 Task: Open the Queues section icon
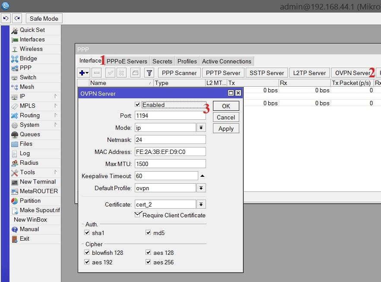(x=15, y=135)
